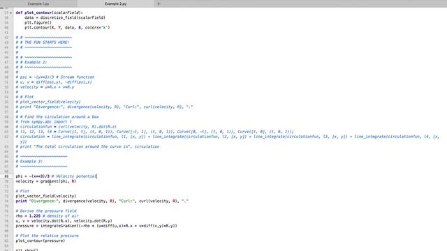This screenshot has width=447, height=251.
Task: Click the 'l1, l2, l3, l4 = Curve' comment line
Action: coord(154,132)
